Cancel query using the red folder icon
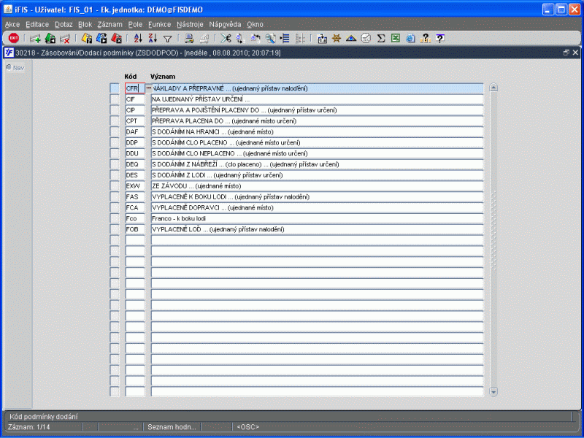The height and width of the screenshot is (438, 584). pos(116,38)
